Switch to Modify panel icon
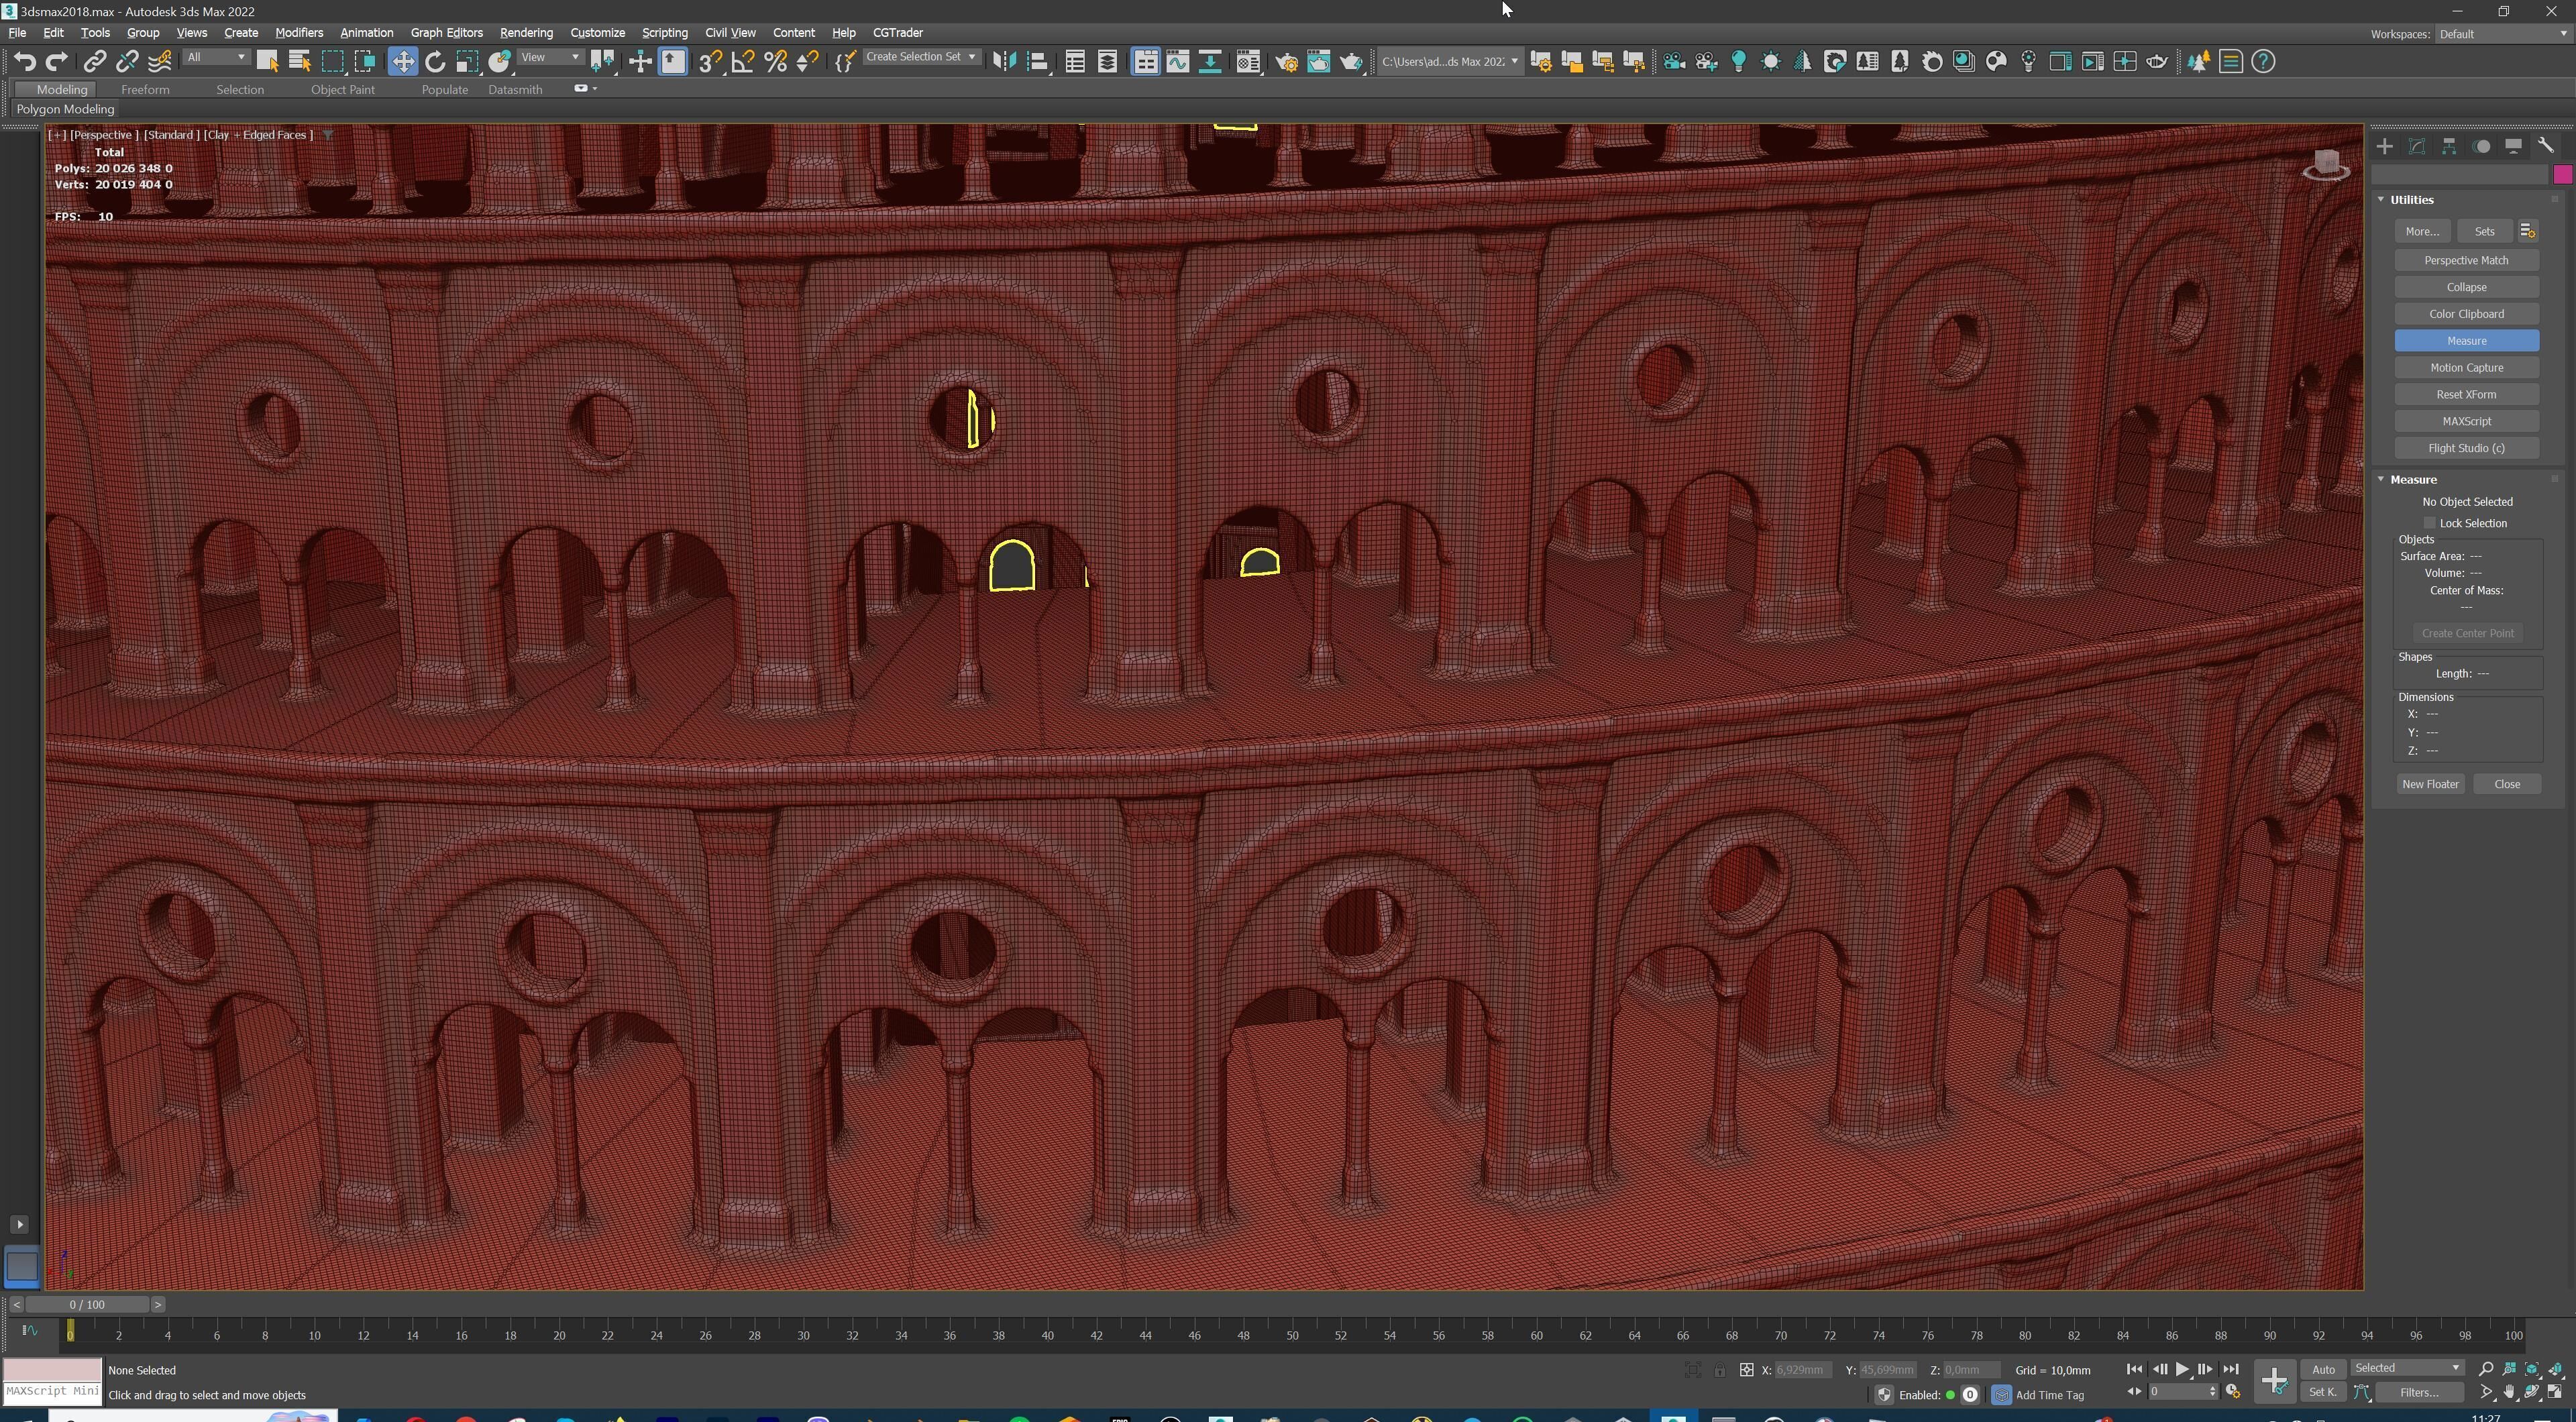Viewport: 2576px width, 1422px height. [2417, 146]
